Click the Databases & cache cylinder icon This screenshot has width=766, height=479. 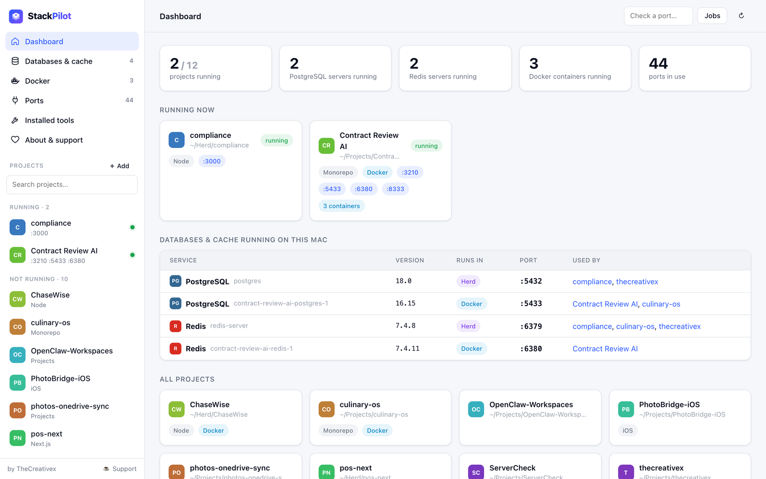[15, 61]
